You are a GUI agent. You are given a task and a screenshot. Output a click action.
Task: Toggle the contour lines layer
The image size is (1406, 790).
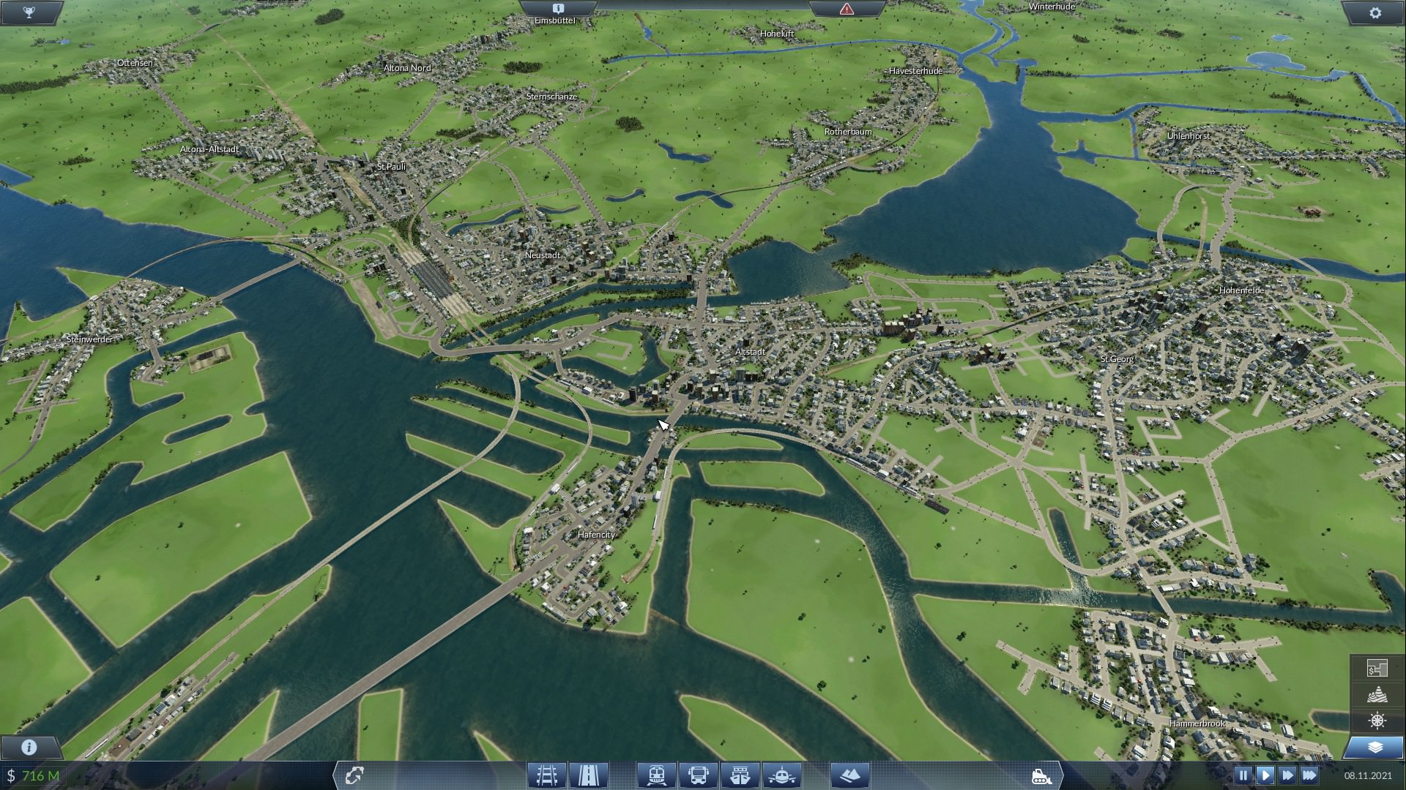point(1377,694)
